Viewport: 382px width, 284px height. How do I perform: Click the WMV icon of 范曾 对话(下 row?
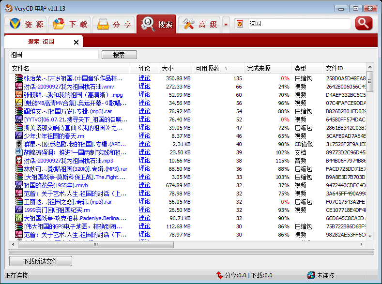tap(19, 235)
